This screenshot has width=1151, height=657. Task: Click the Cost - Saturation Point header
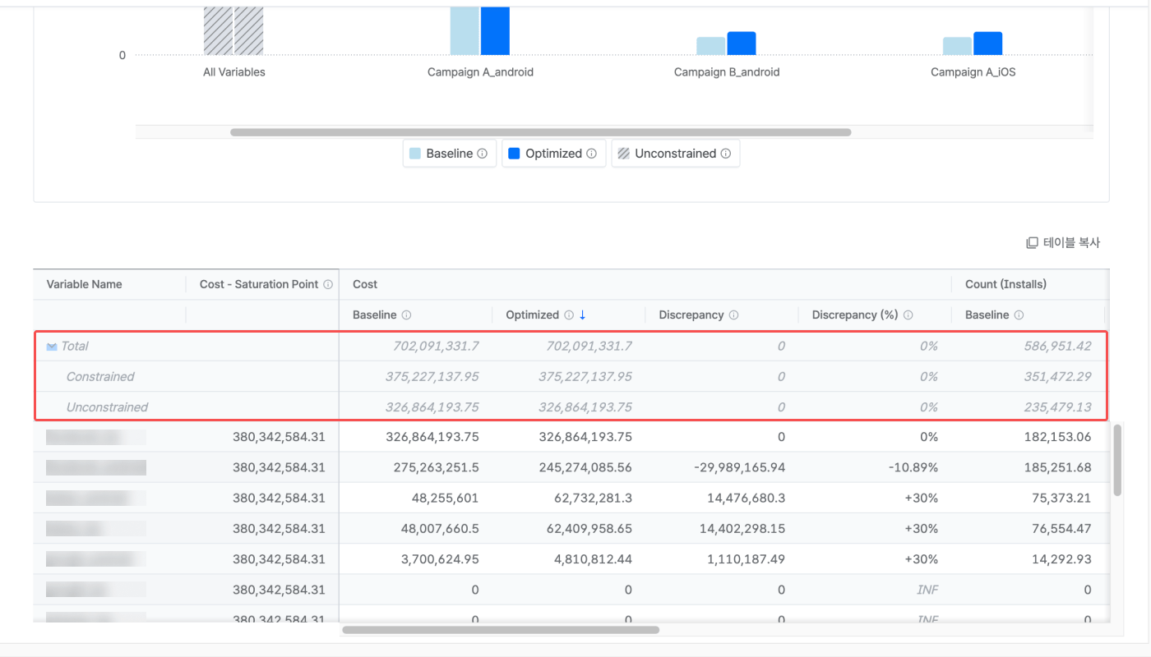(259, 284)
